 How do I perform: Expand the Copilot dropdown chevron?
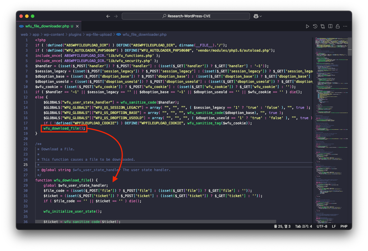coord(261,16)
